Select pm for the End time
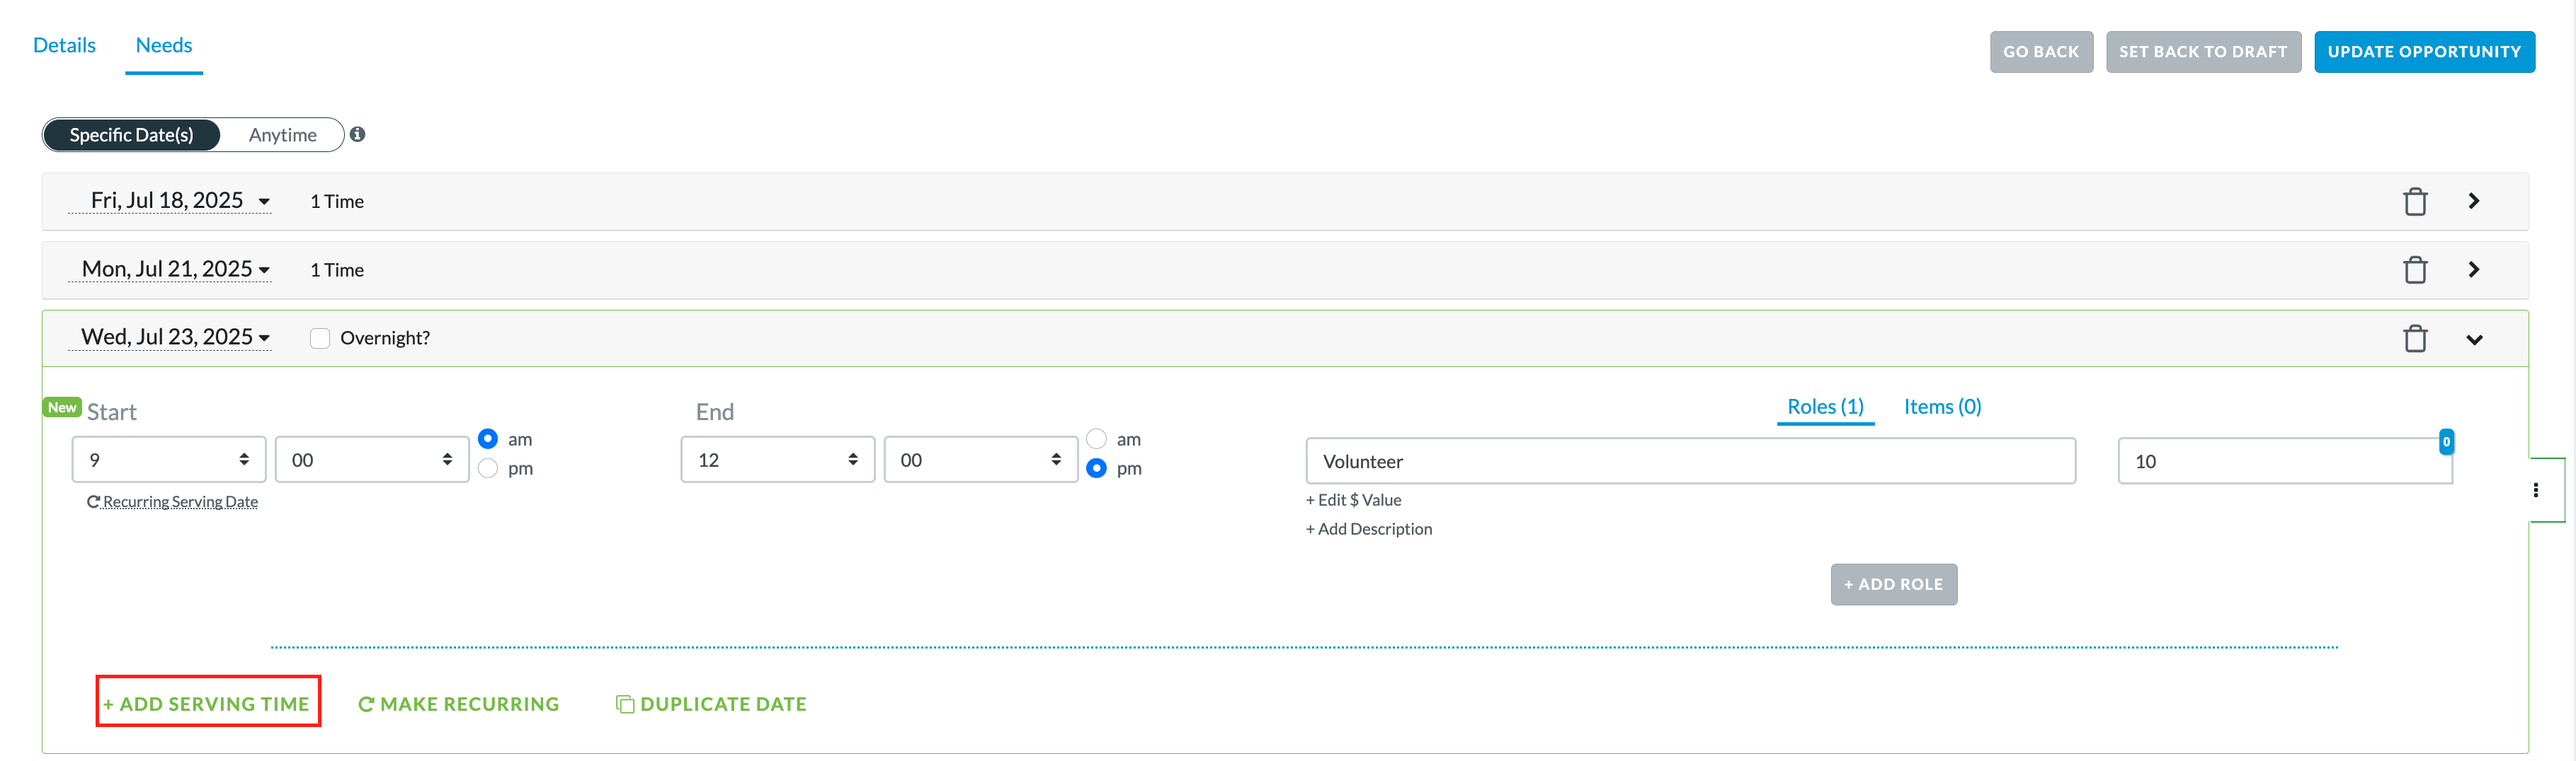This screenshot has height=761, width=2576. (x=1097, y=468)
